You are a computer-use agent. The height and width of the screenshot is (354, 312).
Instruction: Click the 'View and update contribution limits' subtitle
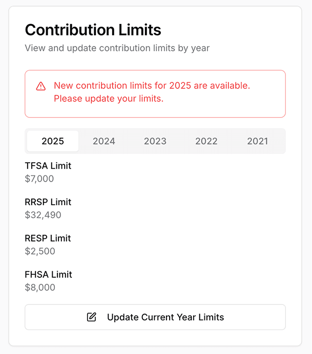[x=117, y=48]
